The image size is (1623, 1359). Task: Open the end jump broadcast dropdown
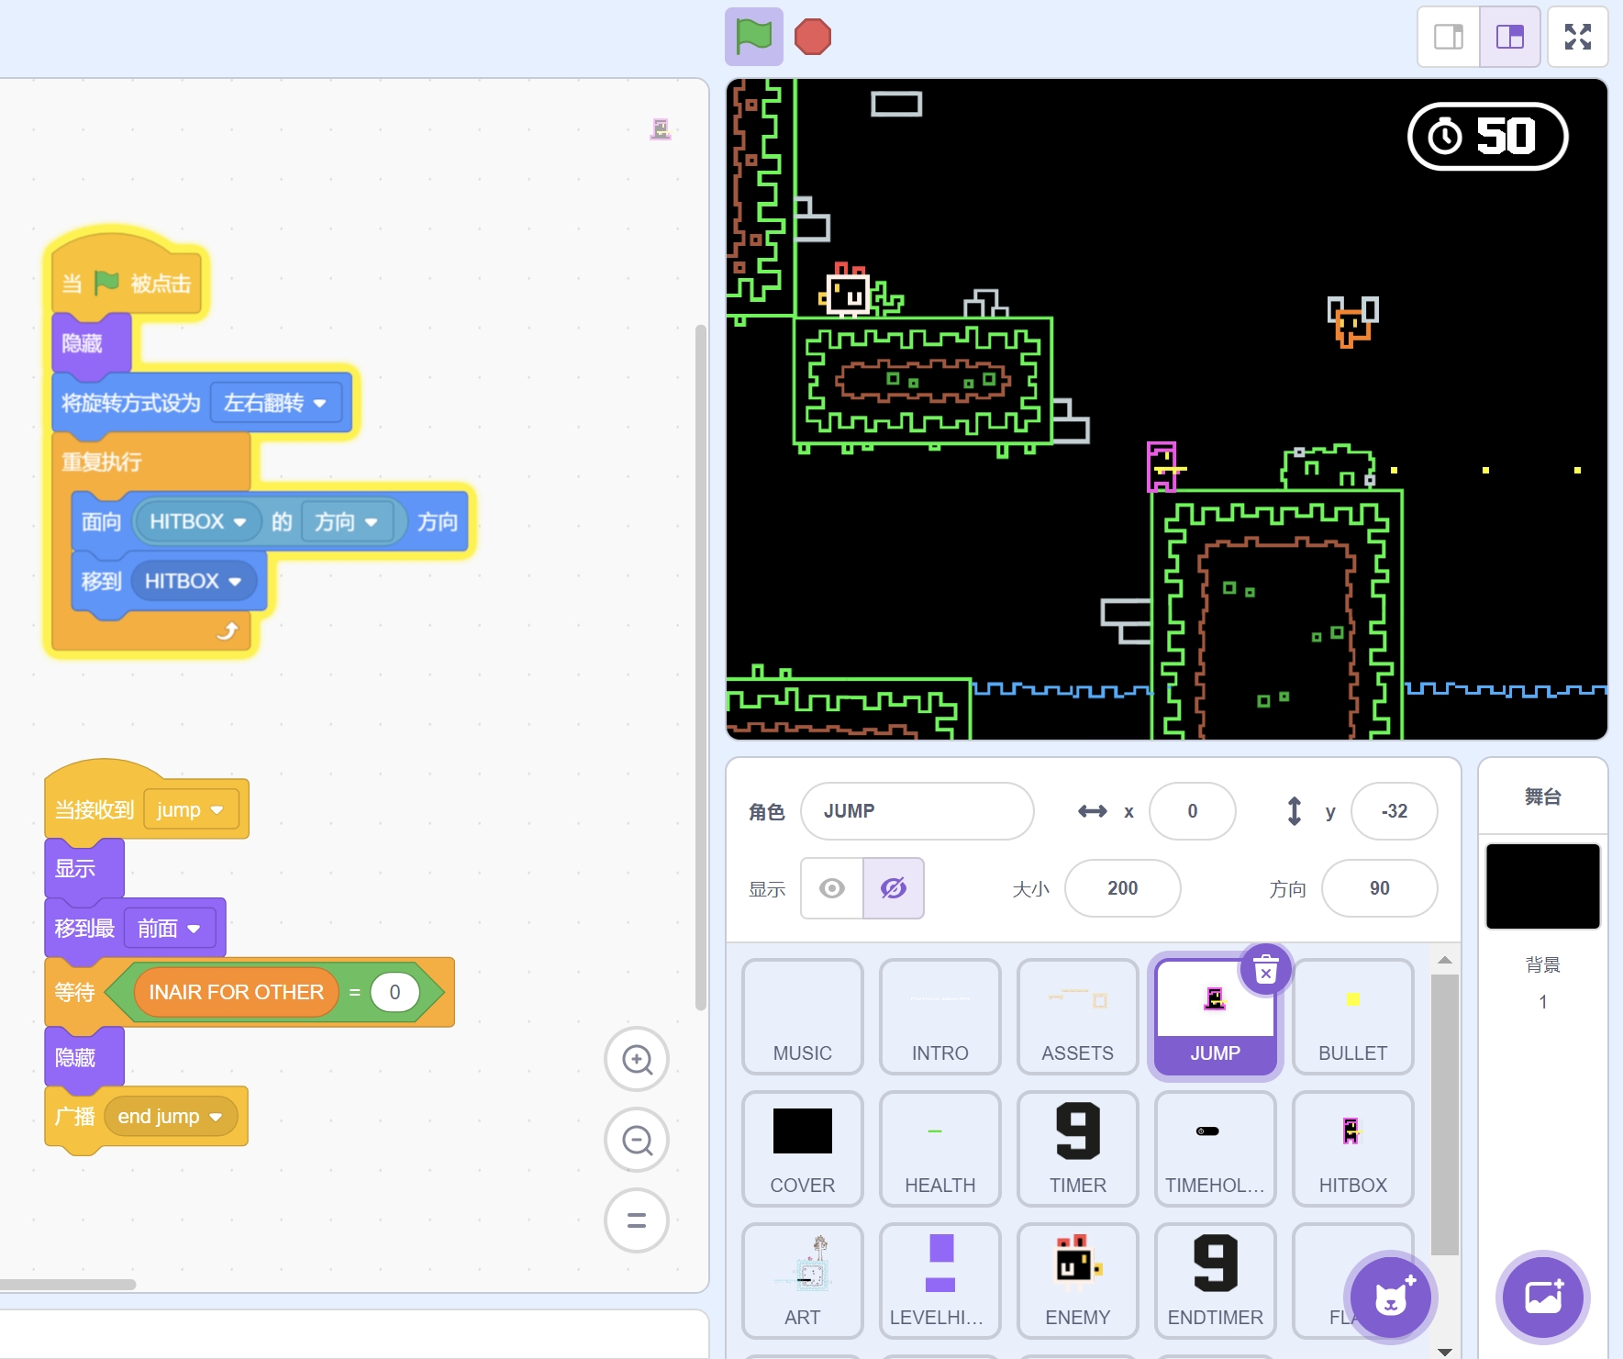(171, 1117)
